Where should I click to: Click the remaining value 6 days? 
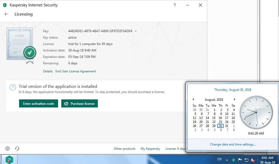[x=73, y=63]
